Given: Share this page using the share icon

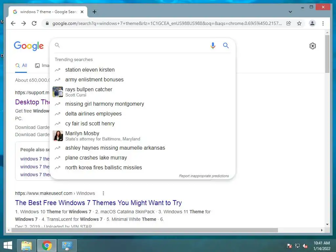Looking at the screenshot, I should coord(289,23).
